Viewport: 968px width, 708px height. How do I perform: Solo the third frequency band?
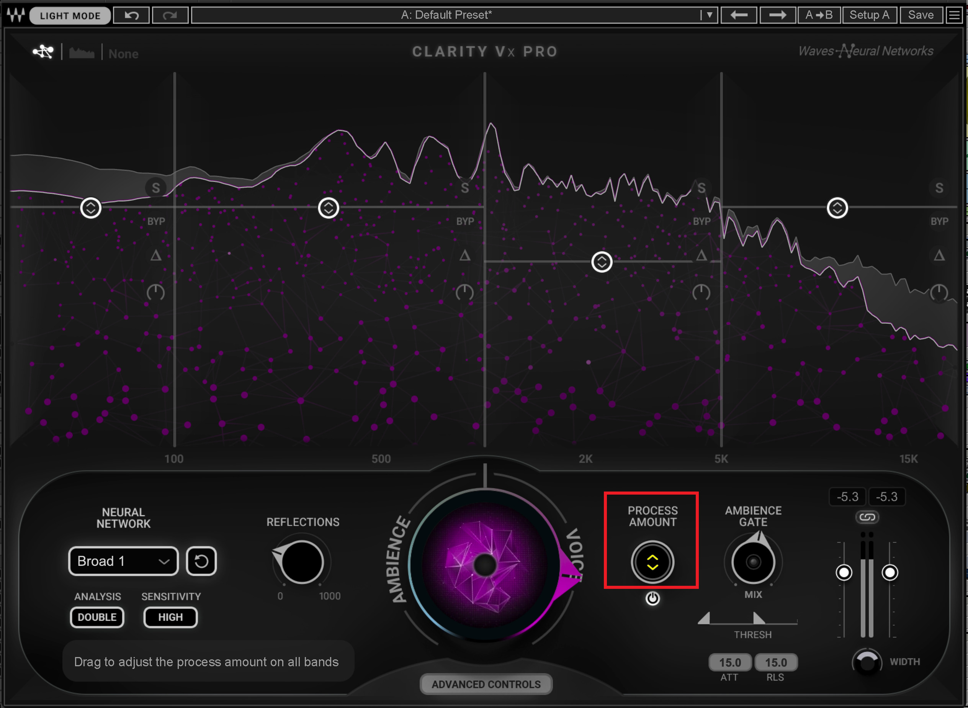701,188
